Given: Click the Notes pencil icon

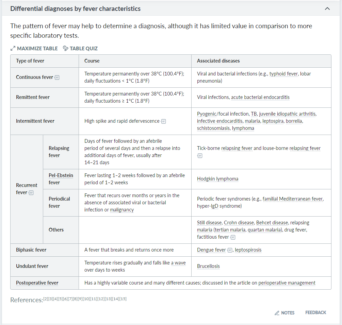Looking at the screenshot, I should tap(276, 312).
